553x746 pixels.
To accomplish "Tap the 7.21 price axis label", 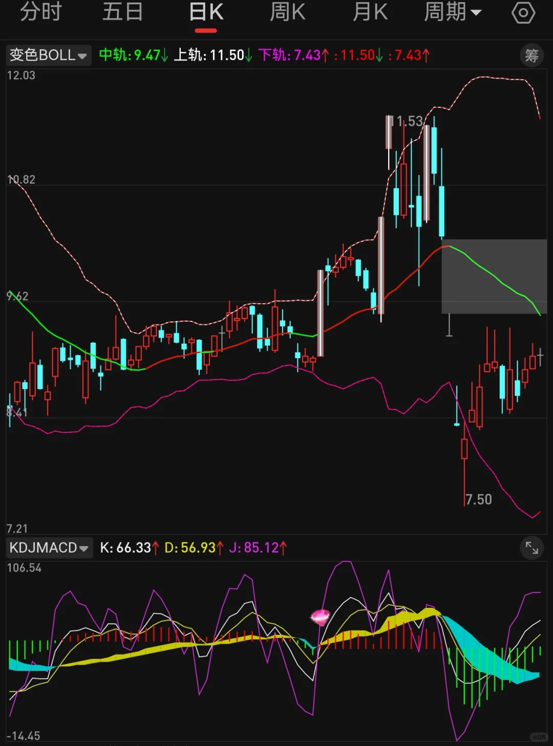I will tap(17, 529).
